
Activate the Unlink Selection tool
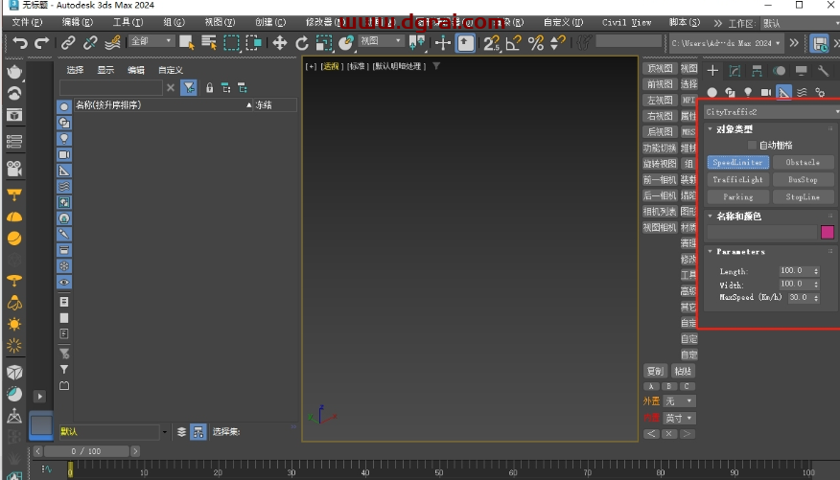point(90,43)
